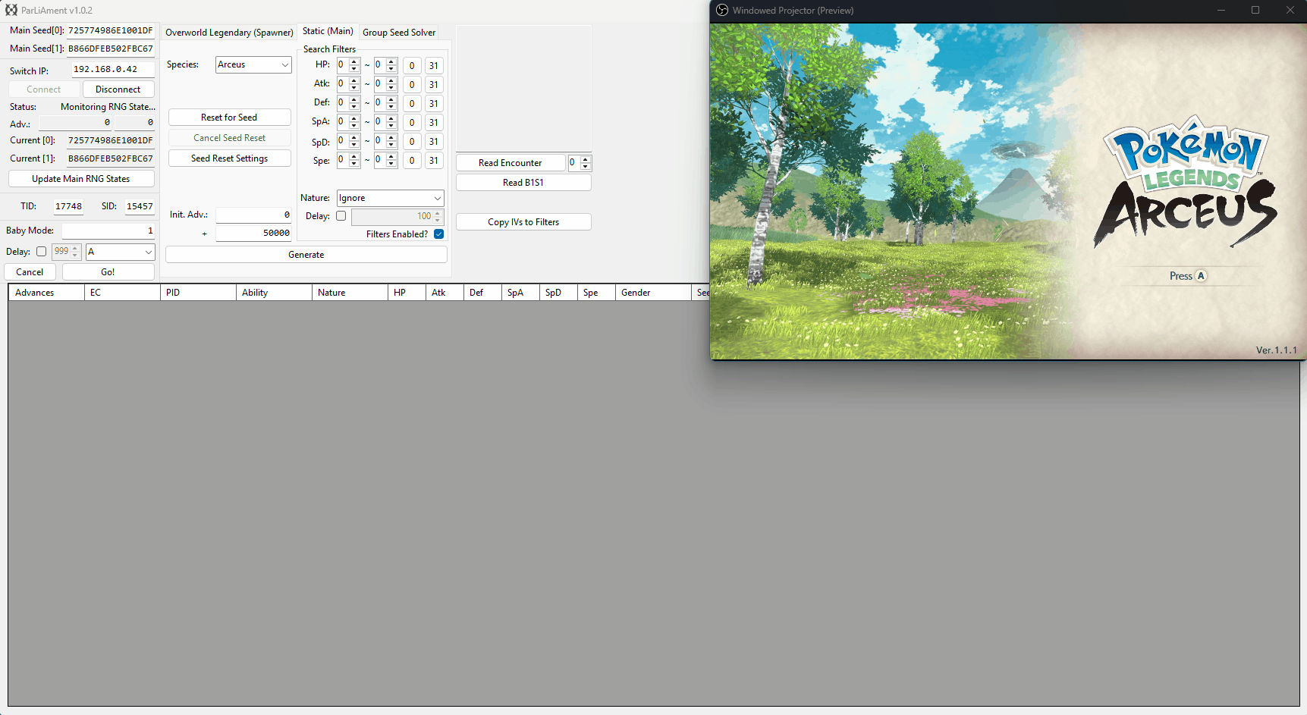Click the Current [0] seed field
The height and width of the screenshot is (715, 1307).
tap(111, 141)
